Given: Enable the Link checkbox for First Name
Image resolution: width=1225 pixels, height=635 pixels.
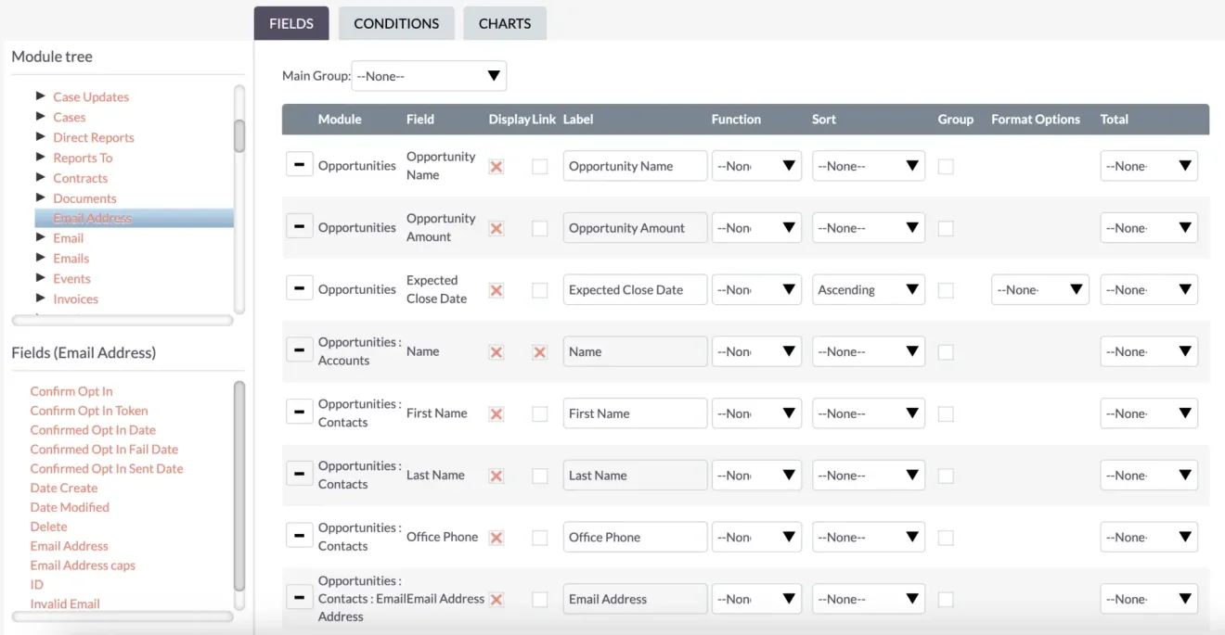Looking at the screenshot, I should coord(539,413).
